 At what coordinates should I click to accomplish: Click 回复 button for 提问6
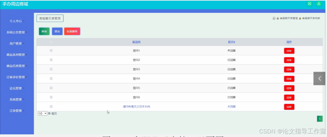click(289, 97)
